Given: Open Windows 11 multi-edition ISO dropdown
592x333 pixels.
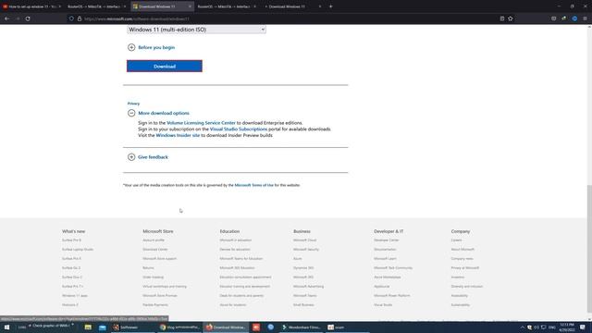Looking at the screenshot, I should point(196,30).
